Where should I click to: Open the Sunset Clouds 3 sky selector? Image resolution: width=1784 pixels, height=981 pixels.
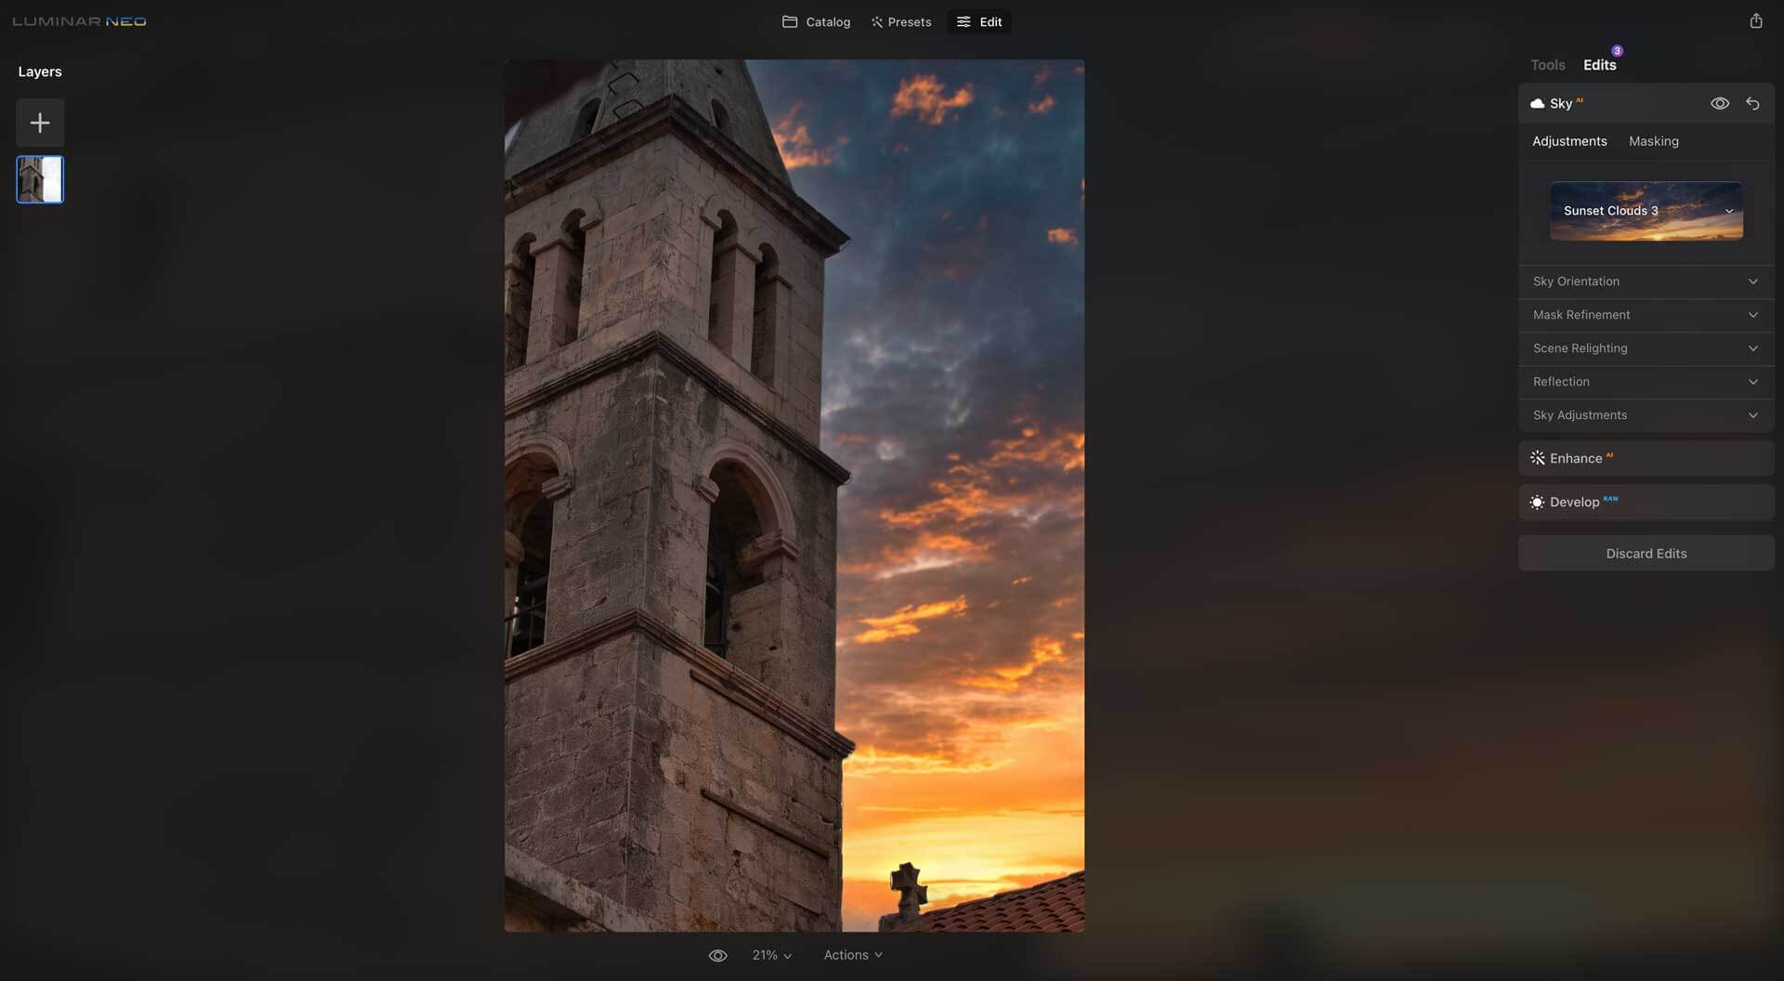tap(1646, 211)
